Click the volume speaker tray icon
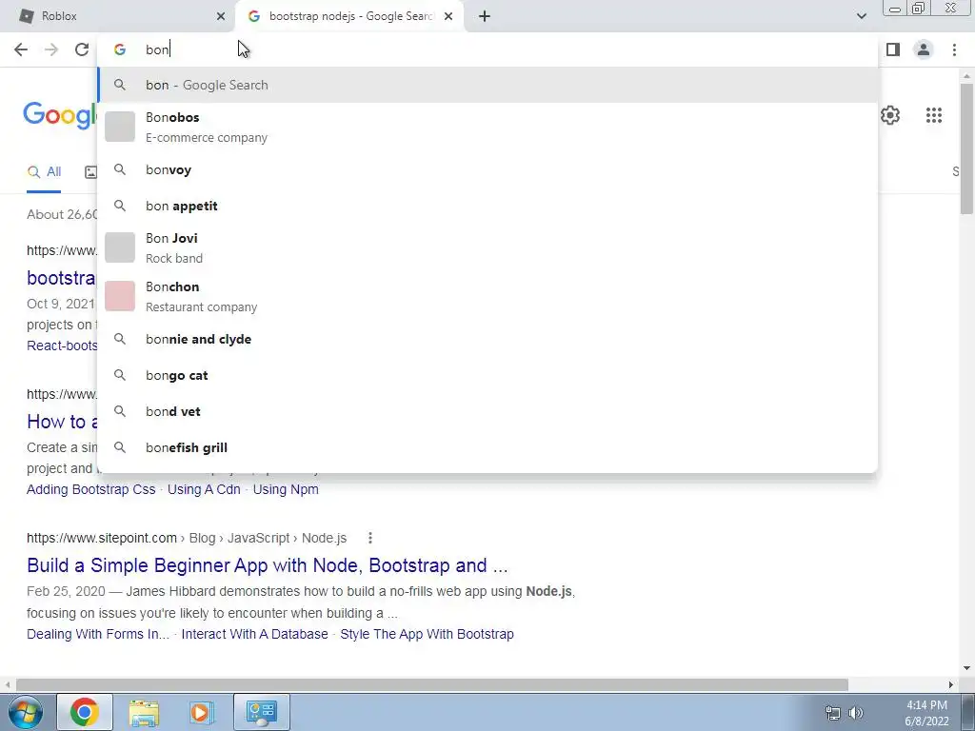Viewport: 975px width, 731px height. point(856,713)
